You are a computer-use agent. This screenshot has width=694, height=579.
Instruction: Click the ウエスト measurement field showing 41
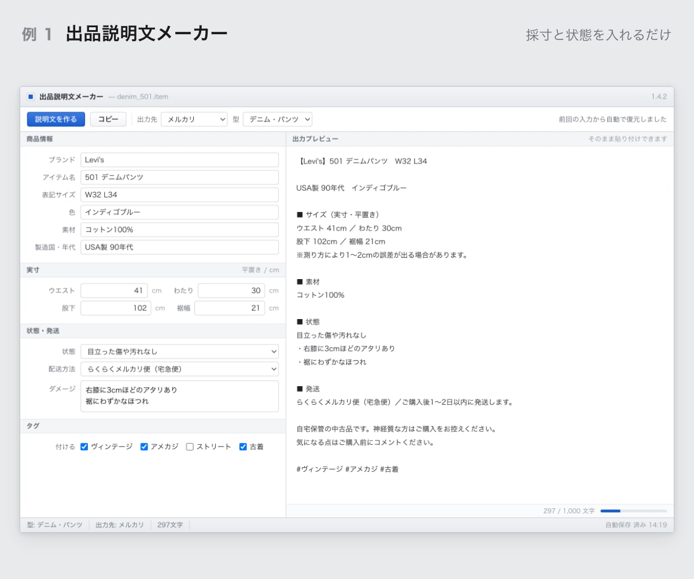(x=114, y=291)
